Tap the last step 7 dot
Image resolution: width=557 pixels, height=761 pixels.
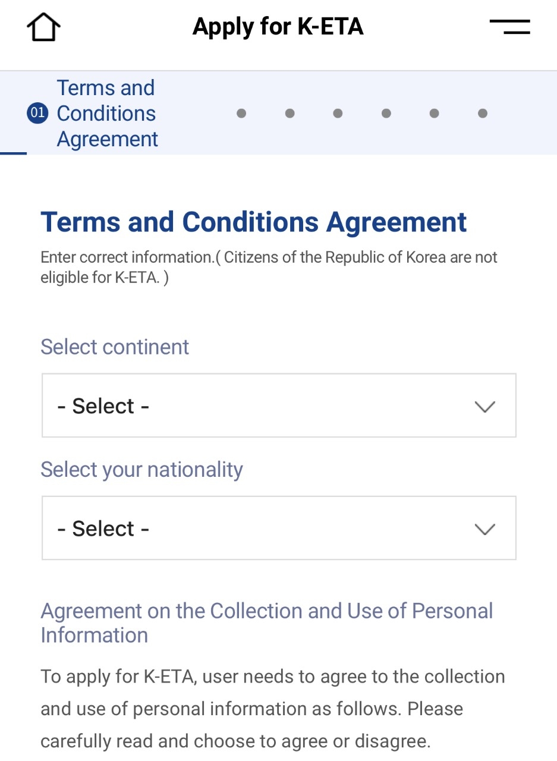483,113
